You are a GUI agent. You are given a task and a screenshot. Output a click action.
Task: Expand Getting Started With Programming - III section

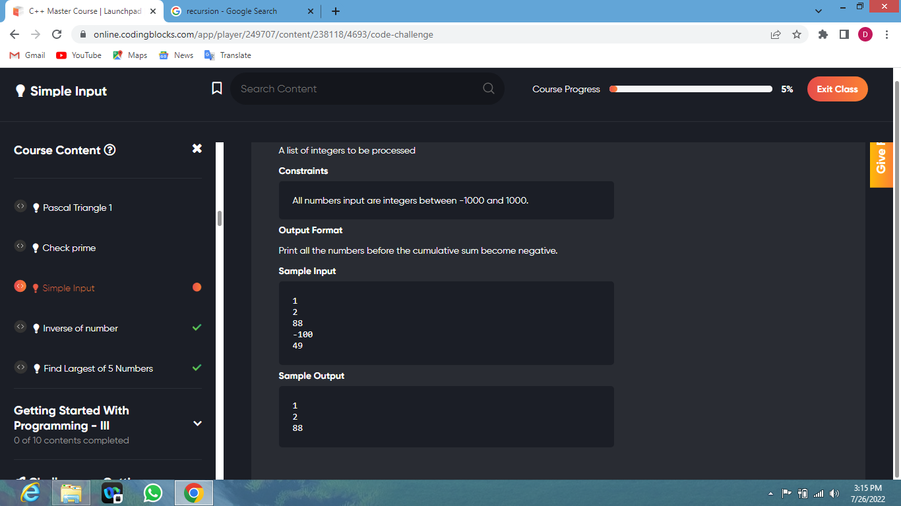pos(197,424)
